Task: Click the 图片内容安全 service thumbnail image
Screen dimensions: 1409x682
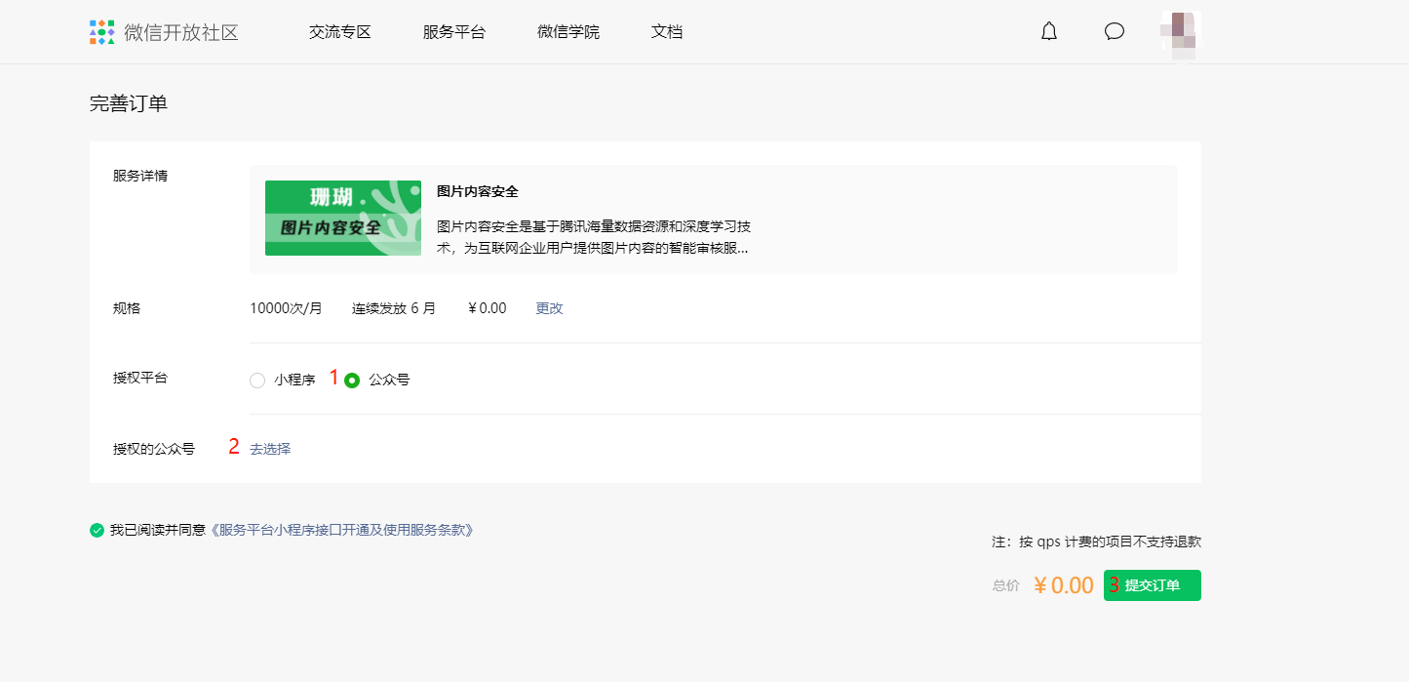Action: [343, 219]
